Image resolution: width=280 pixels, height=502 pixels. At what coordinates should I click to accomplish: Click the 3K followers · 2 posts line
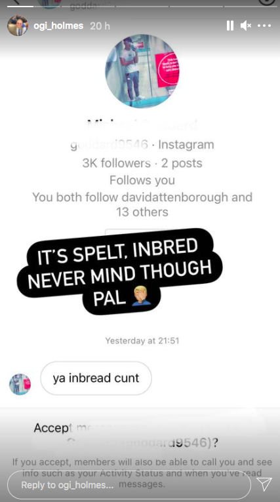coord(142,163)
